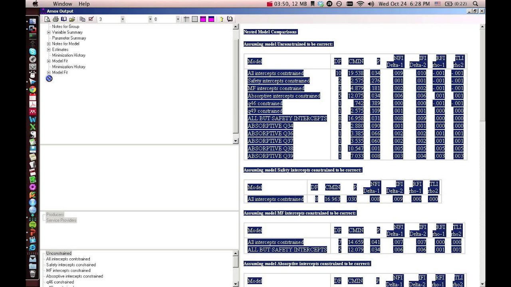Open the Apple menu
511x287 pixels.
click(35, 4)
